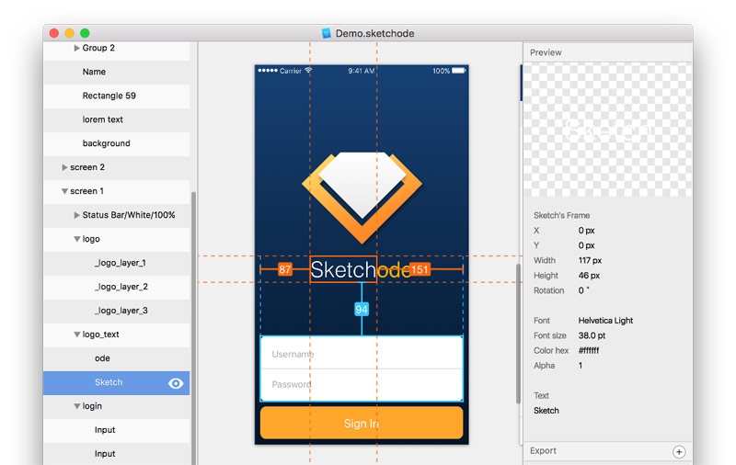Click the Sketch text on the canvas
The image size is (736, 465).
tap(343, 269)
